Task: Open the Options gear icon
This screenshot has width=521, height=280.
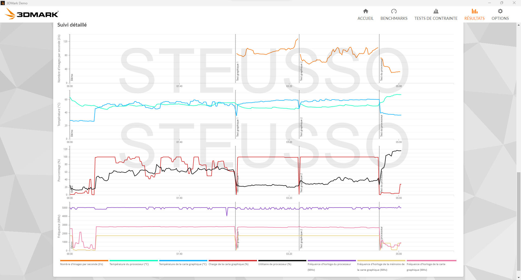Action: coord(500,11)
